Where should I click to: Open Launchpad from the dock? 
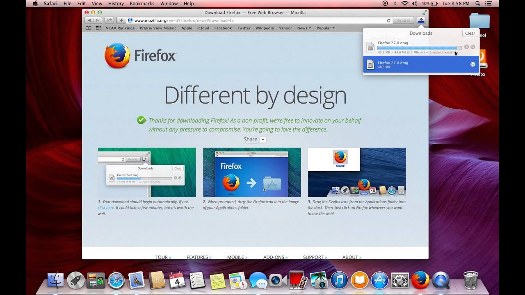point(76,280)
